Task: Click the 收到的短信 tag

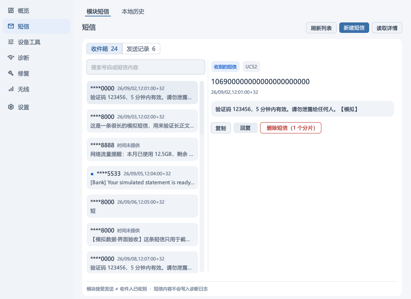Action: pos(225,67)
